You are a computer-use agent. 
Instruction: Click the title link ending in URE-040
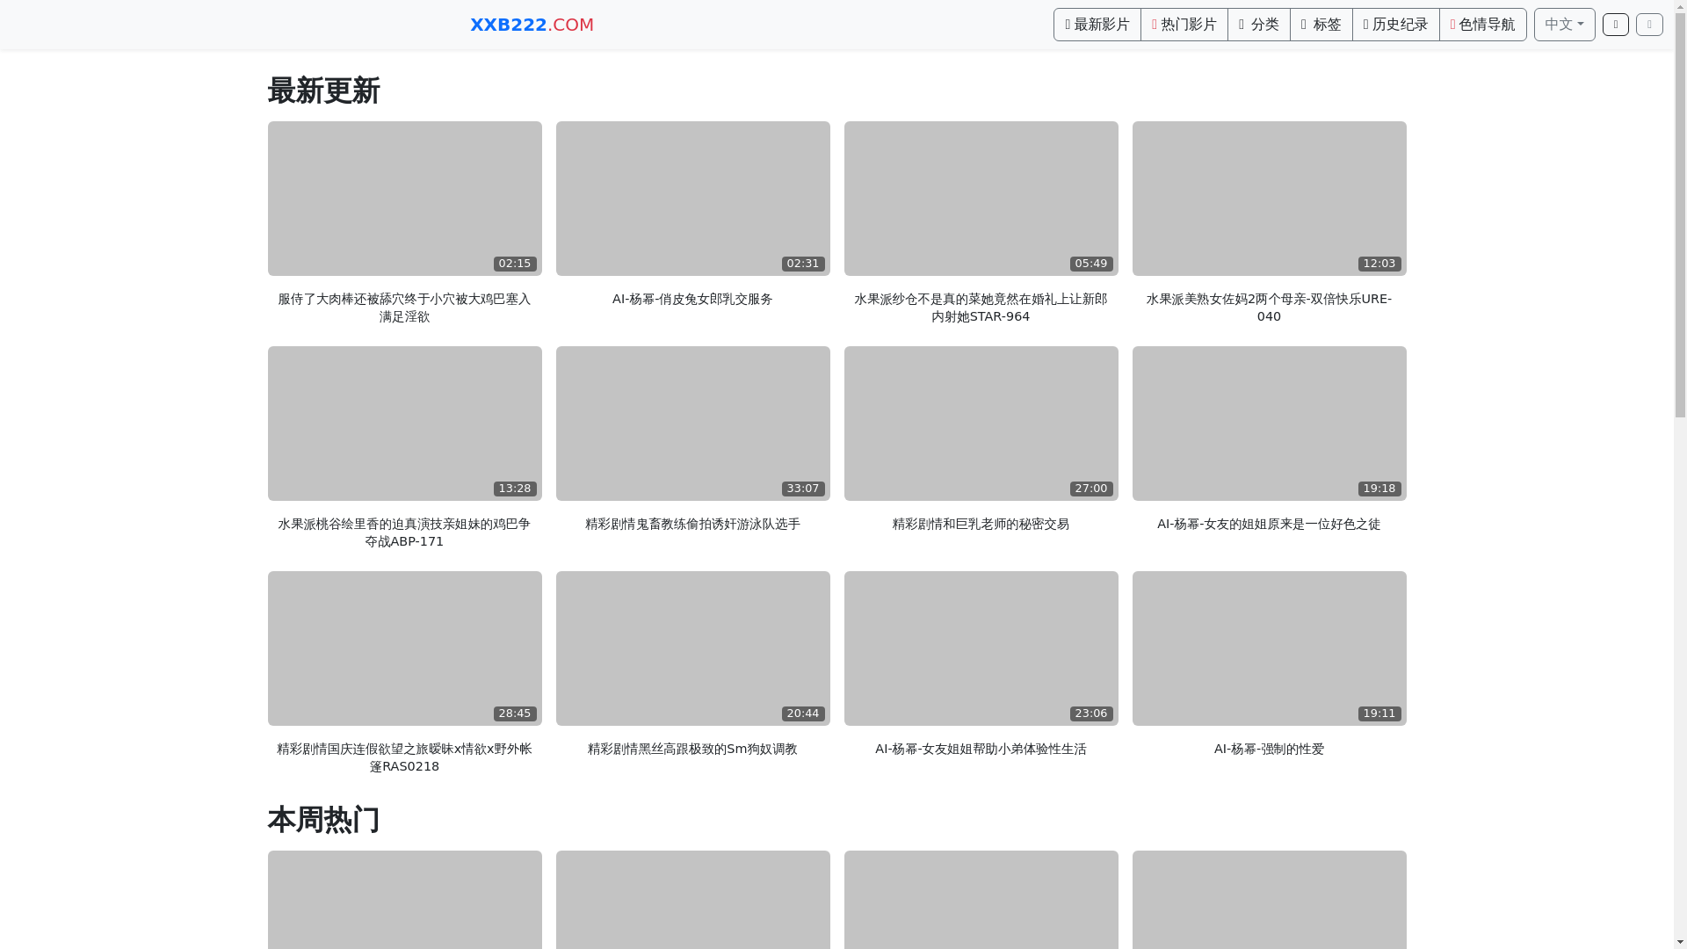point(1269,308)
